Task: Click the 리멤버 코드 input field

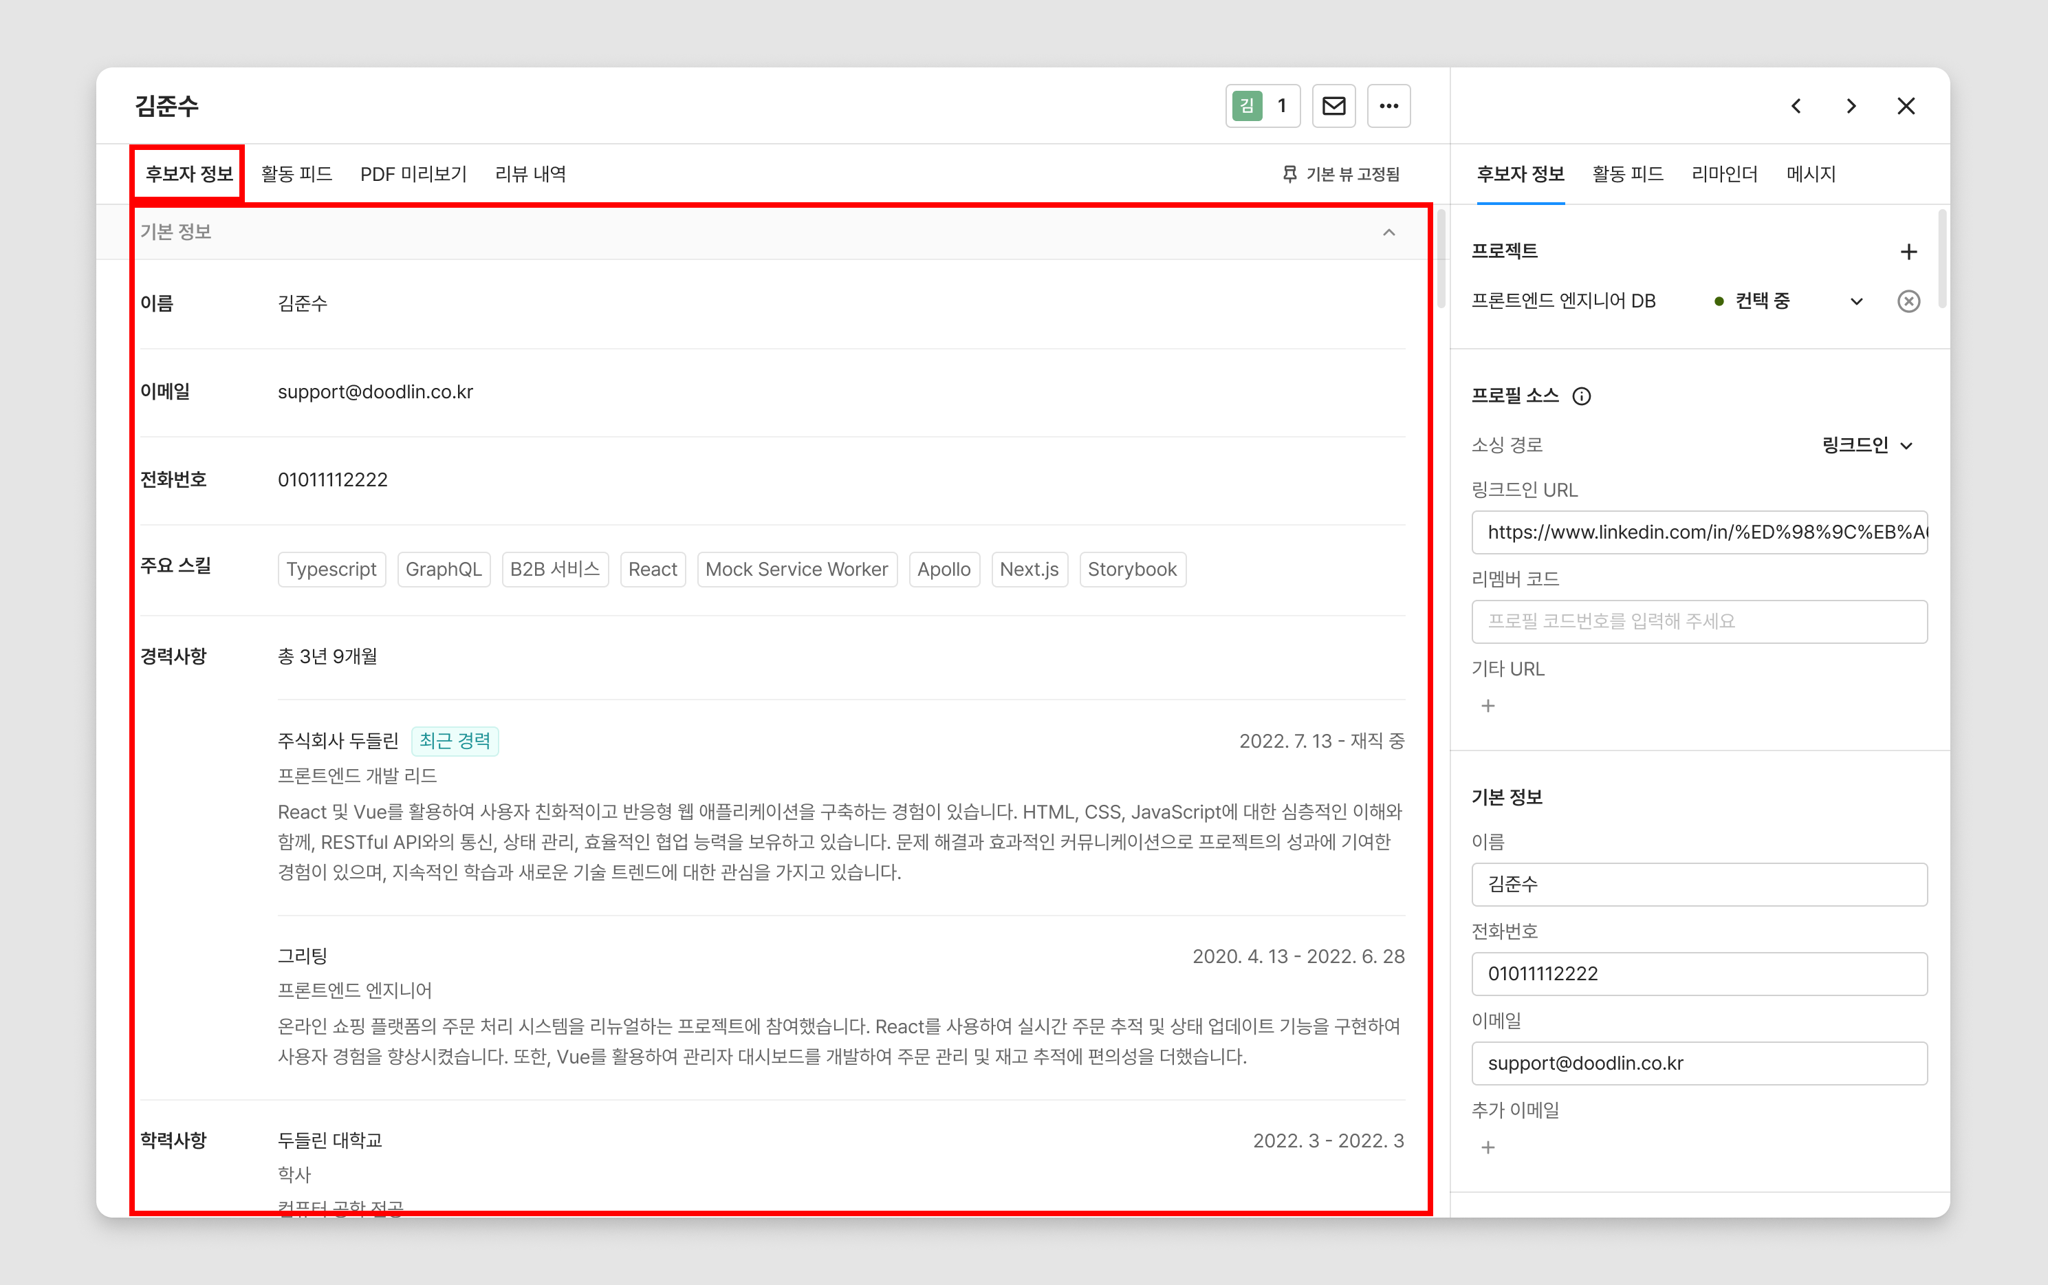Action: point(1699,621)
